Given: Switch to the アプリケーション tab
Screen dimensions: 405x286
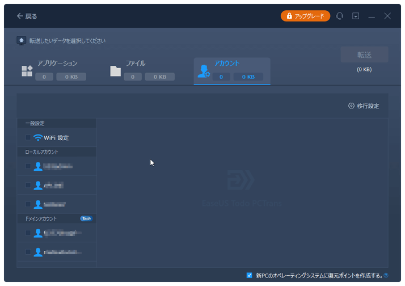Looking at the screenshot, I should click(x=57, y=64).
